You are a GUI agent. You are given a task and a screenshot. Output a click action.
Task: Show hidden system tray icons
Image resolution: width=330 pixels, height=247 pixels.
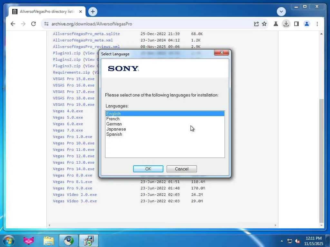[282, 241]
